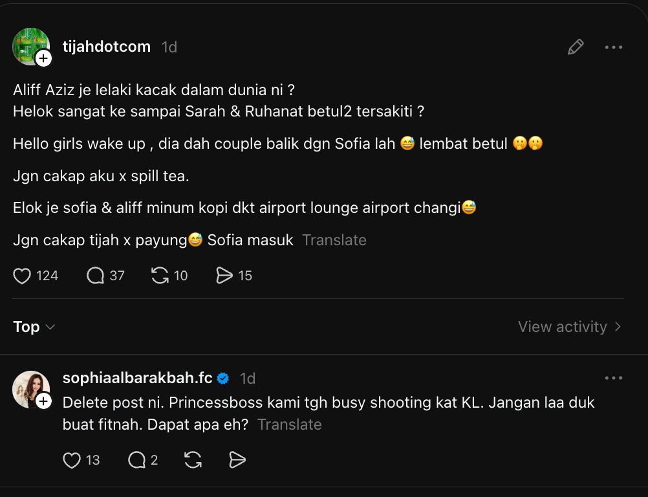This screenshot has height=497, width=648.
Task: Reply to the sophiaalbarakbah.fc comment
Action: (x=136, y=460)
